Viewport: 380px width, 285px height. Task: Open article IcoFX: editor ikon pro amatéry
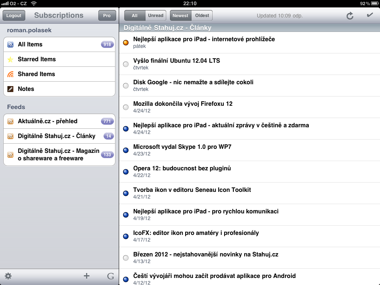[x=250, y=236]
